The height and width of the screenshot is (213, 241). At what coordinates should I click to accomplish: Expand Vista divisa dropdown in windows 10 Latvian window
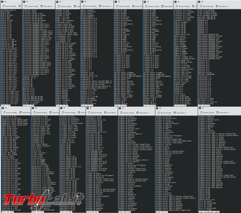[149, 113]
